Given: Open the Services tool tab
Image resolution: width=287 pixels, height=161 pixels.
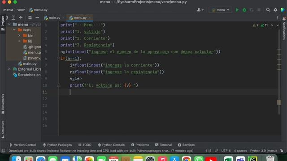Looking at the screenshot, I should click(x=186, y=145).
